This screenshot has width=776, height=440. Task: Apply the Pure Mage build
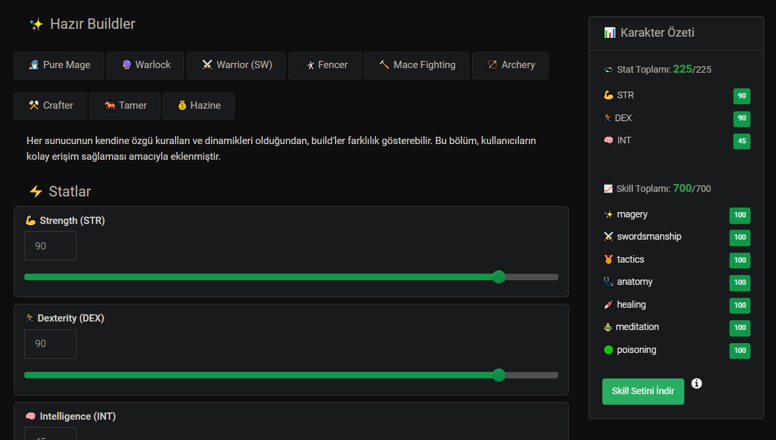[59, 65]
